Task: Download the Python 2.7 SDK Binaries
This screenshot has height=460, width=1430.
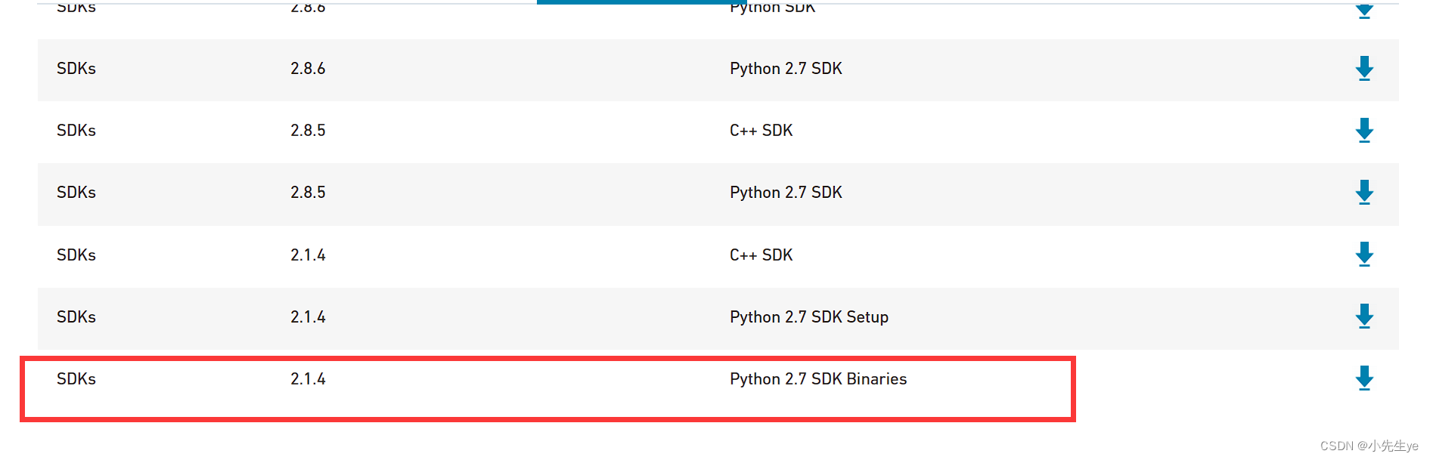Action: point(1364,378)
